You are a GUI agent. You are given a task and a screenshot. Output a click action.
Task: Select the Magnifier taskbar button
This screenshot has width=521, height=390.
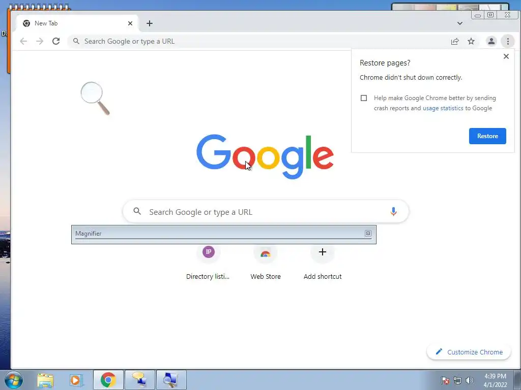pos(171,380)
